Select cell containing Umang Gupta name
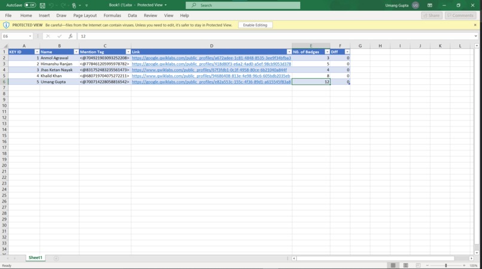 click(59, 82)
